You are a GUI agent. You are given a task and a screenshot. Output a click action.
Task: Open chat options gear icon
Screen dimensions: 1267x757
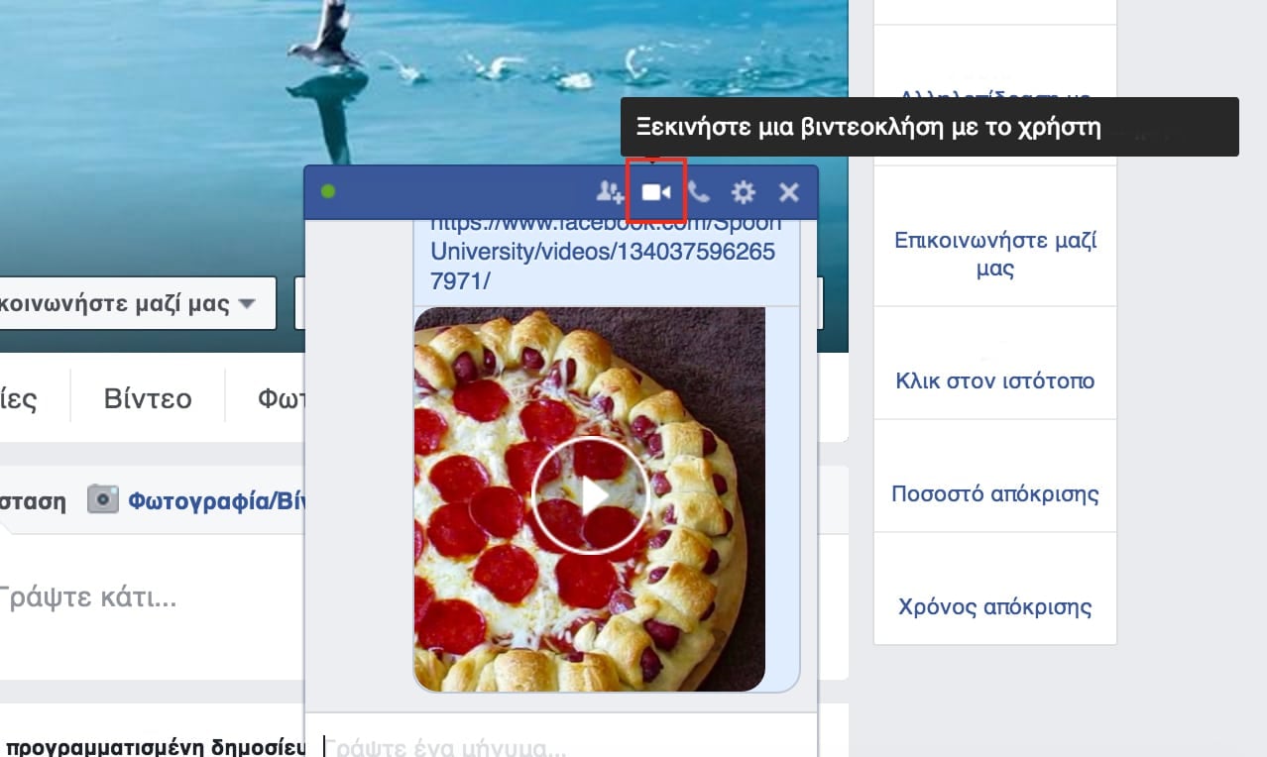pos(743,192)
